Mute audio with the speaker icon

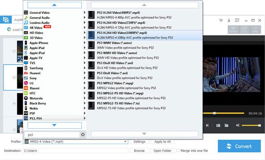[238, 125]
